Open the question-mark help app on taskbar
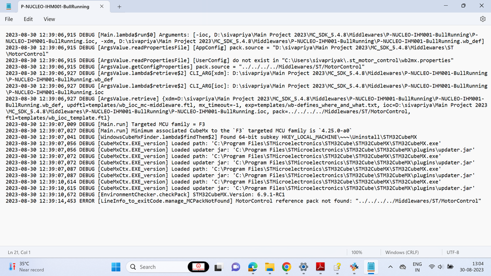The height and width of the screenshot is (276, 491). (x=337, y=267)
